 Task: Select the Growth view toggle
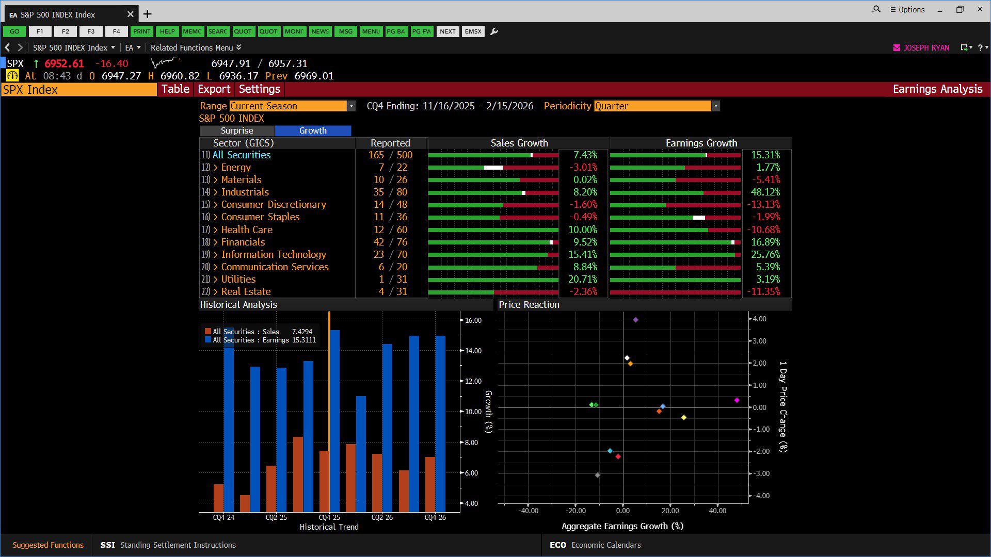click(313, 130)
